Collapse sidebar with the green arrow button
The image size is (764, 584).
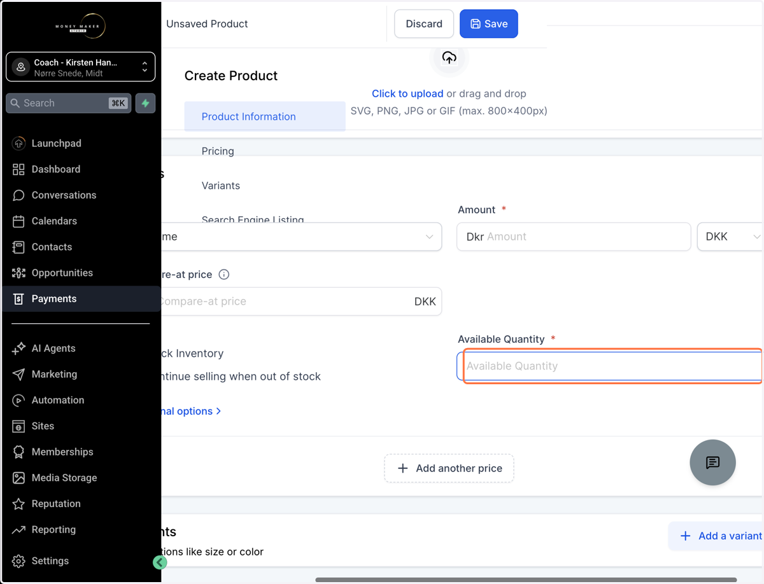(160, 562)
